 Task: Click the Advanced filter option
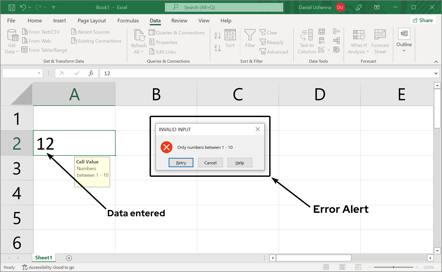[274, 52]
